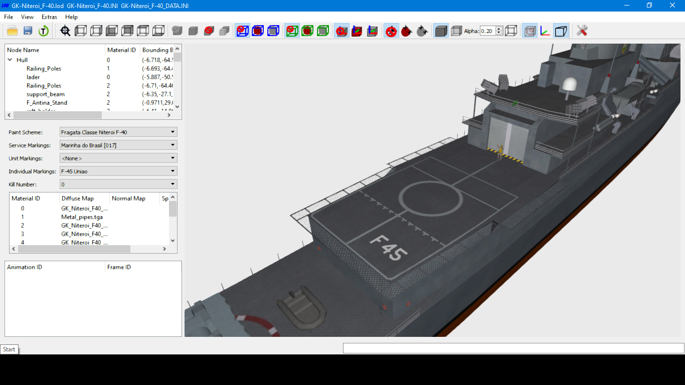Toggle axis cube icon with prohibition sign

[x=341, y=31]
